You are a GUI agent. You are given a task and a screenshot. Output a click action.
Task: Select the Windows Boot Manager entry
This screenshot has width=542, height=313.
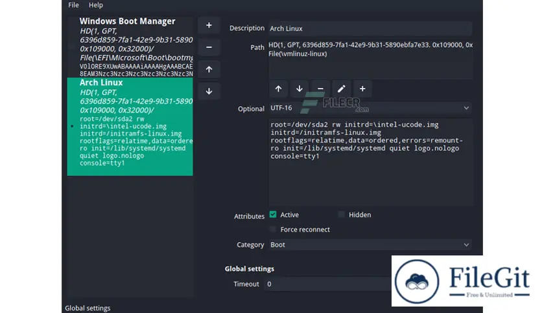(x=130, y=47)
